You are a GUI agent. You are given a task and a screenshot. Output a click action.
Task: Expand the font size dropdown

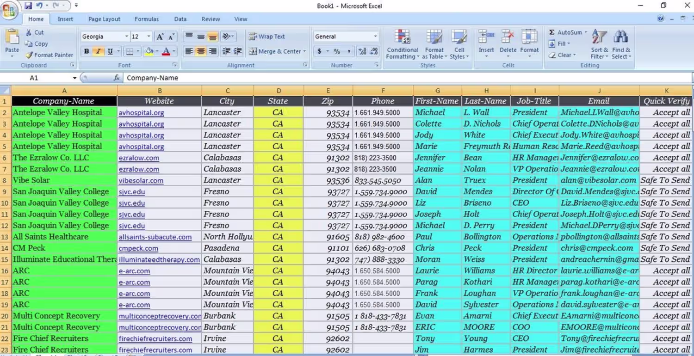tap(149, 37)
